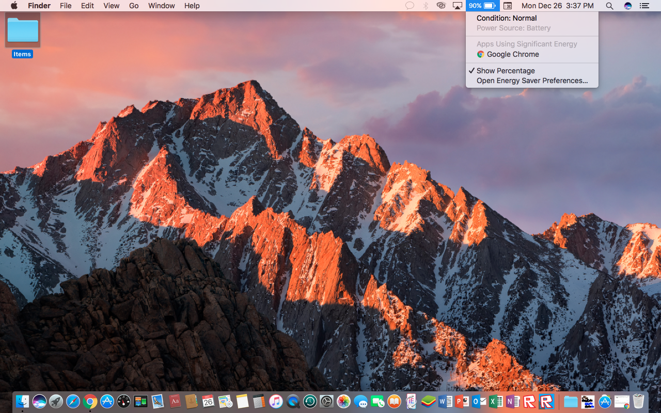Click the date and time clock
661x413 pixels.
click(x=557, y=6)
